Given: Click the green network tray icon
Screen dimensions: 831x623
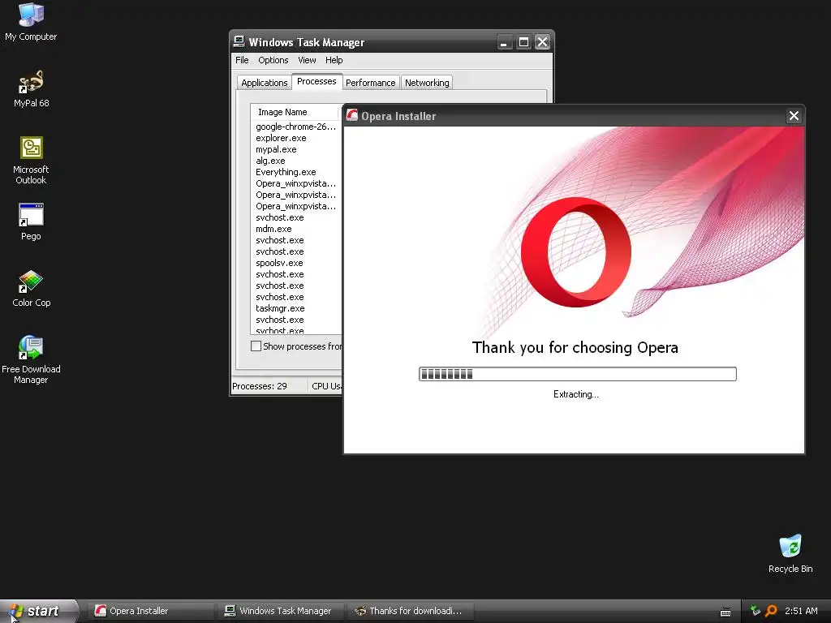Looking at the screenshot, I should click(756, 611).
